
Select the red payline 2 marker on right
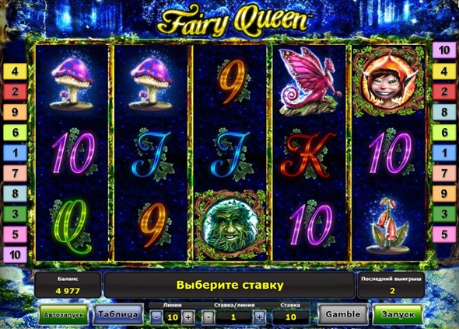(x=444, y=92)
